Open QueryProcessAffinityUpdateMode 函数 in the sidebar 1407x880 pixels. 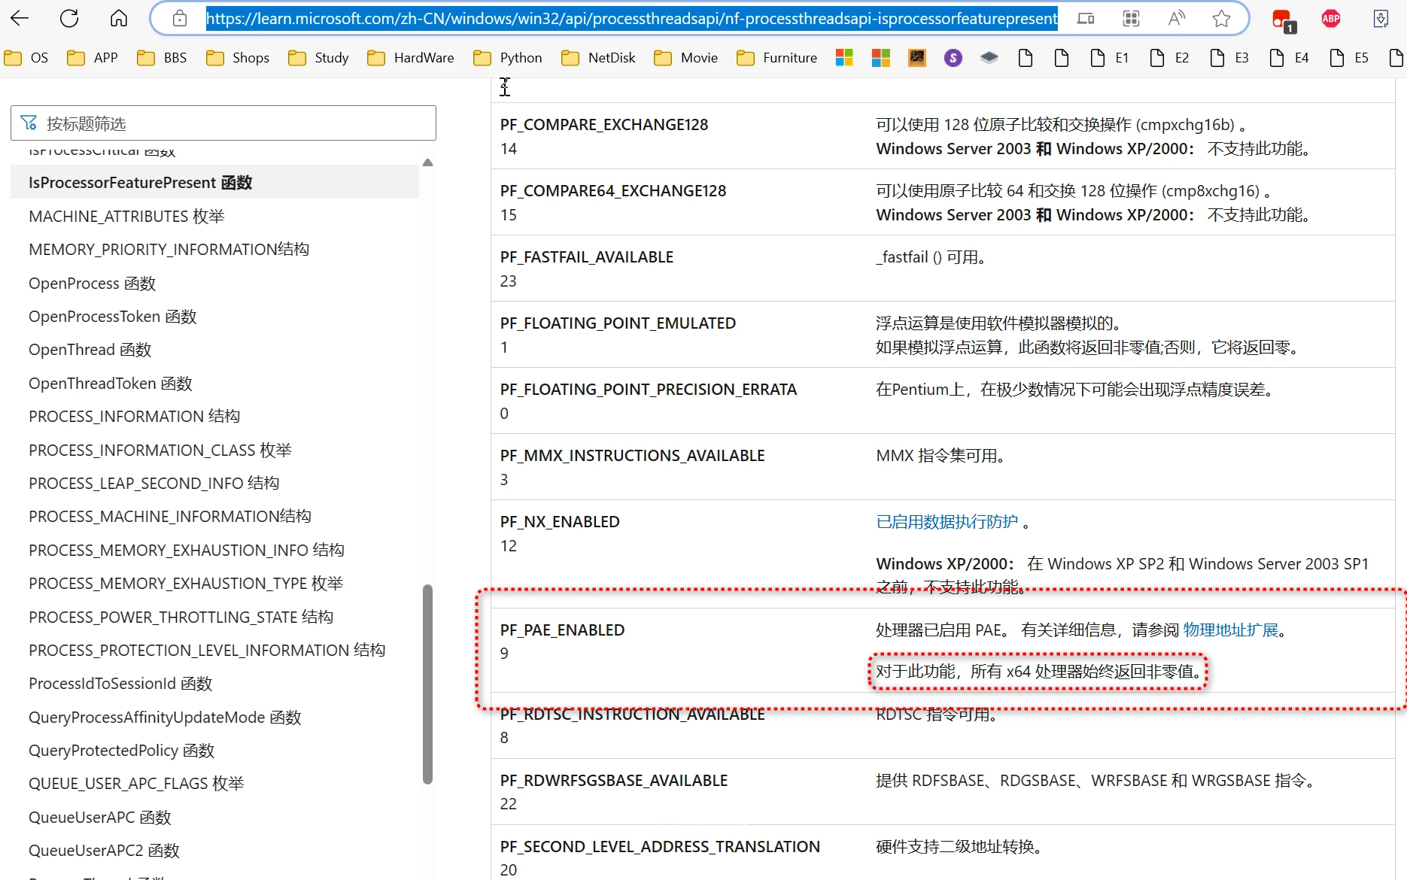tap(165, 718)
